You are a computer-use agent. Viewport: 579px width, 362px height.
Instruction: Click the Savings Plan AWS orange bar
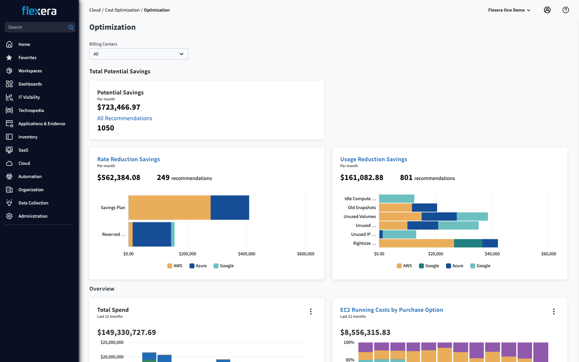169,207
